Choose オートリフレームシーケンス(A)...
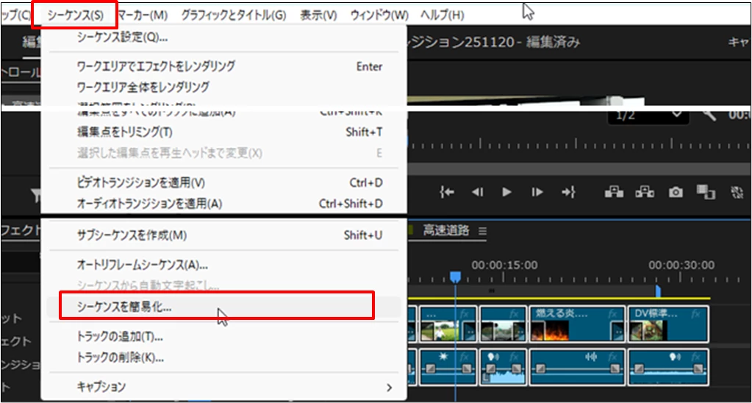Image resolution: width=752 pixels, height=403 pixels. [223, 265]
